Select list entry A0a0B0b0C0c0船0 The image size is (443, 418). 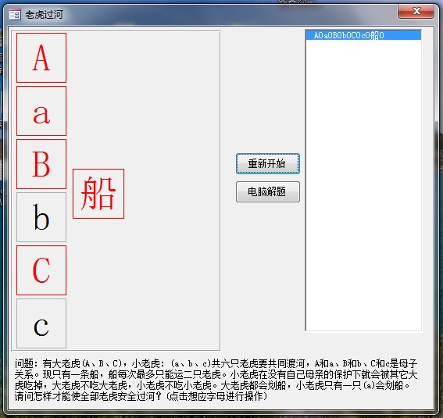point(363,35)
